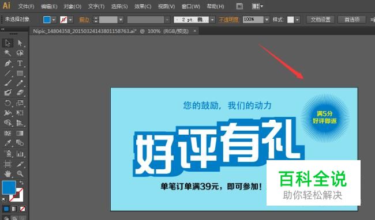
Task: Open the 文件(F) menu
Action: click(x=26, y=6)
